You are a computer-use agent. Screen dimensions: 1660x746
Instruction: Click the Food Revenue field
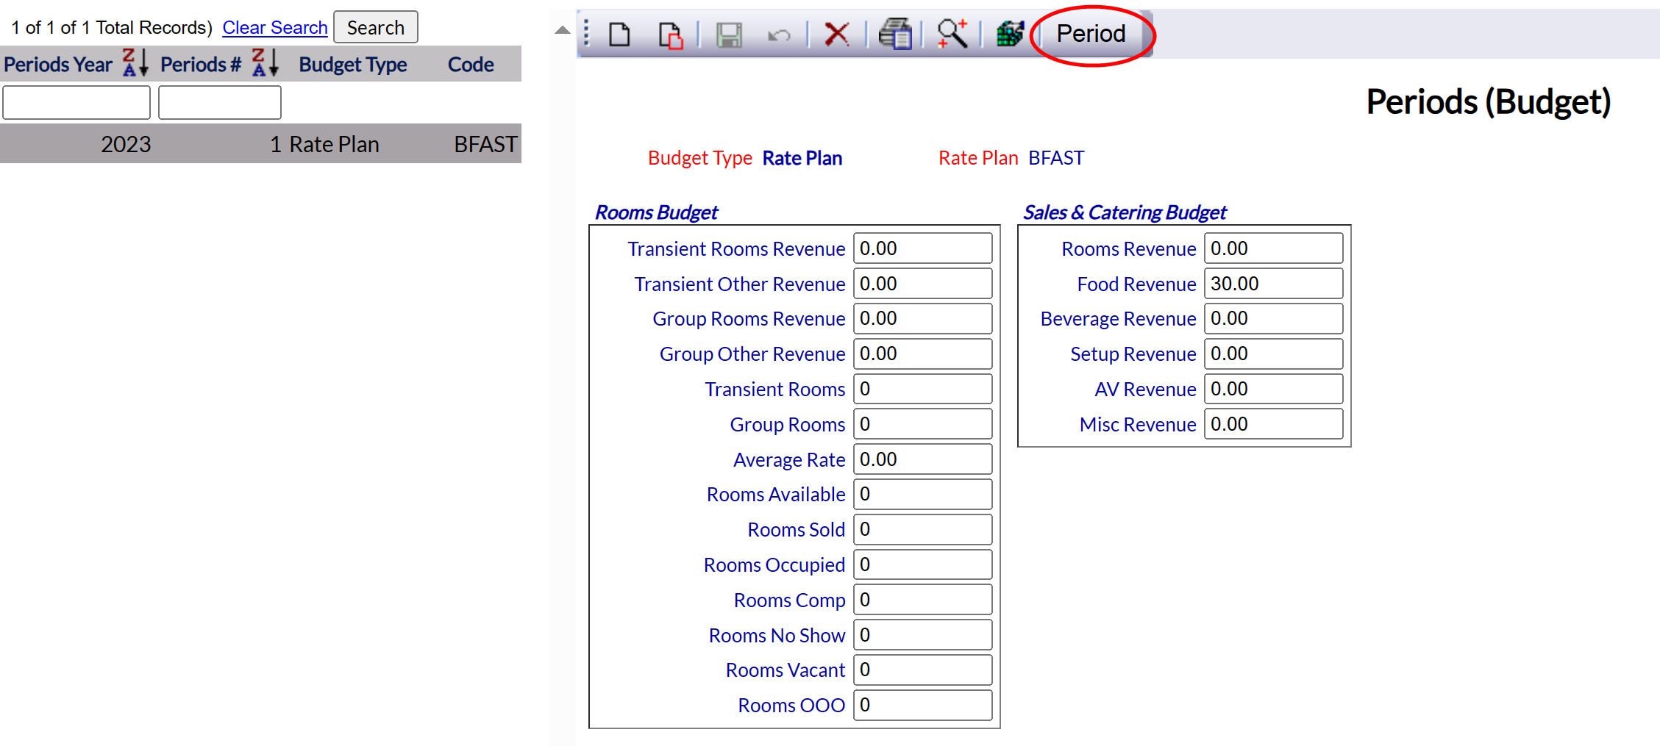tap(1272, 284)
